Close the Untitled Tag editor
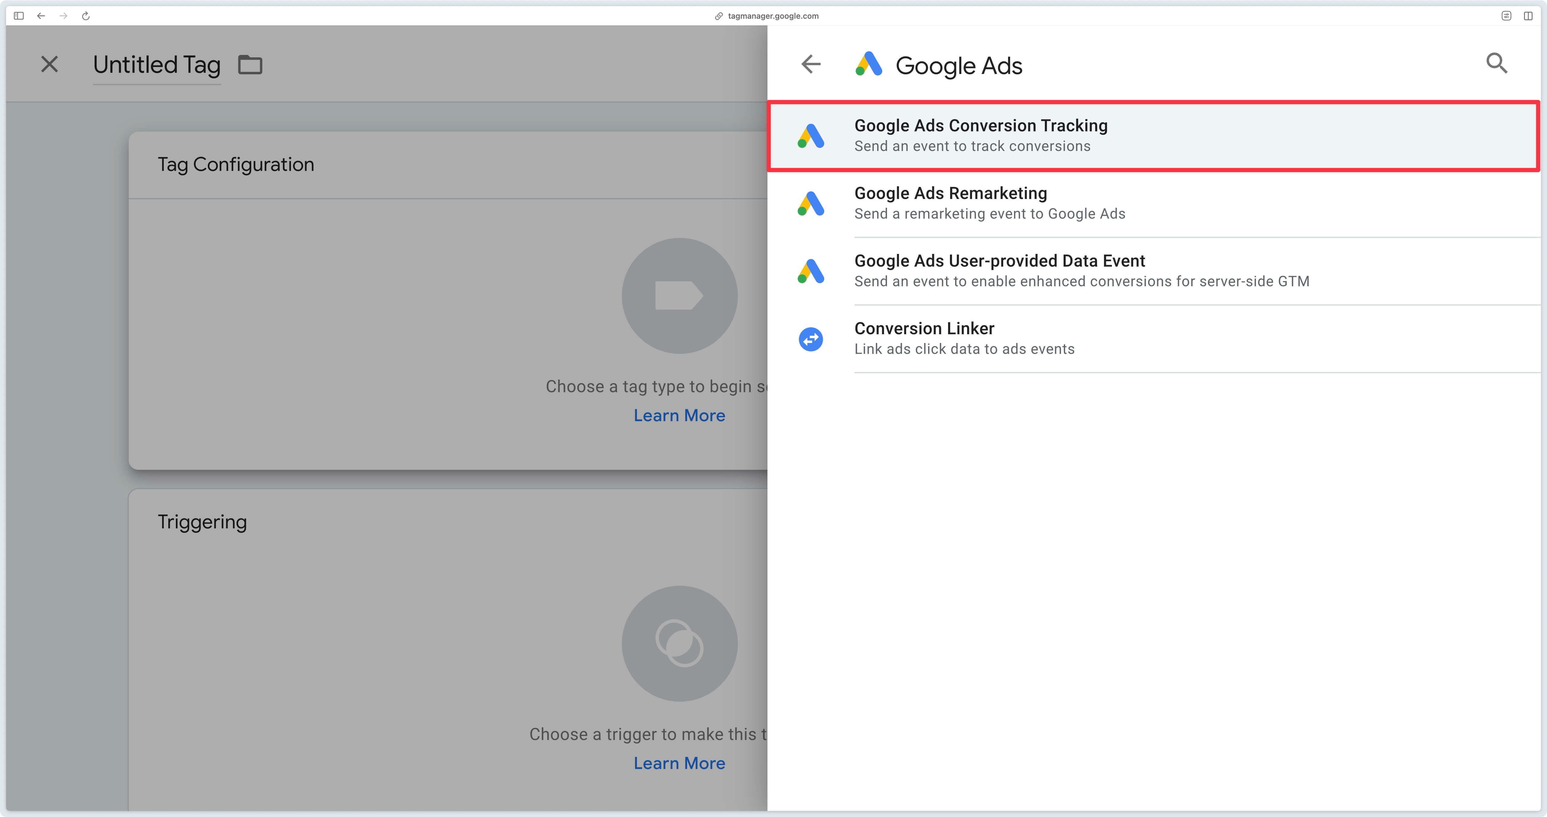The height and width of the screenshot is (817, 1547). tap(49, 64)
